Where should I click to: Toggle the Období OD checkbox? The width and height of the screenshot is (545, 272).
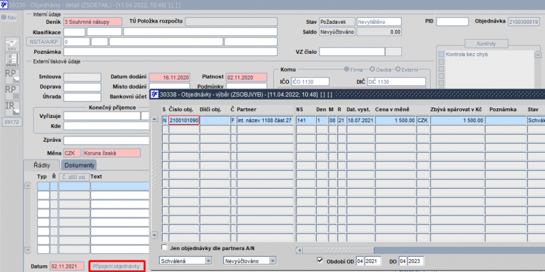(320, 260)
